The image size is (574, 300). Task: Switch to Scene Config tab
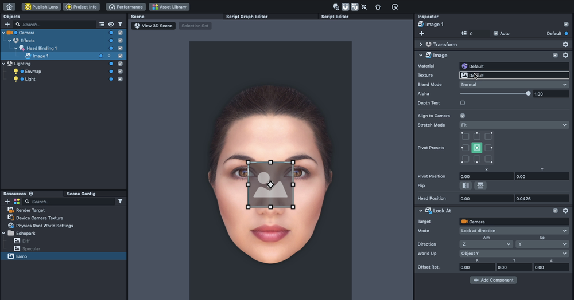coord(81,194)
